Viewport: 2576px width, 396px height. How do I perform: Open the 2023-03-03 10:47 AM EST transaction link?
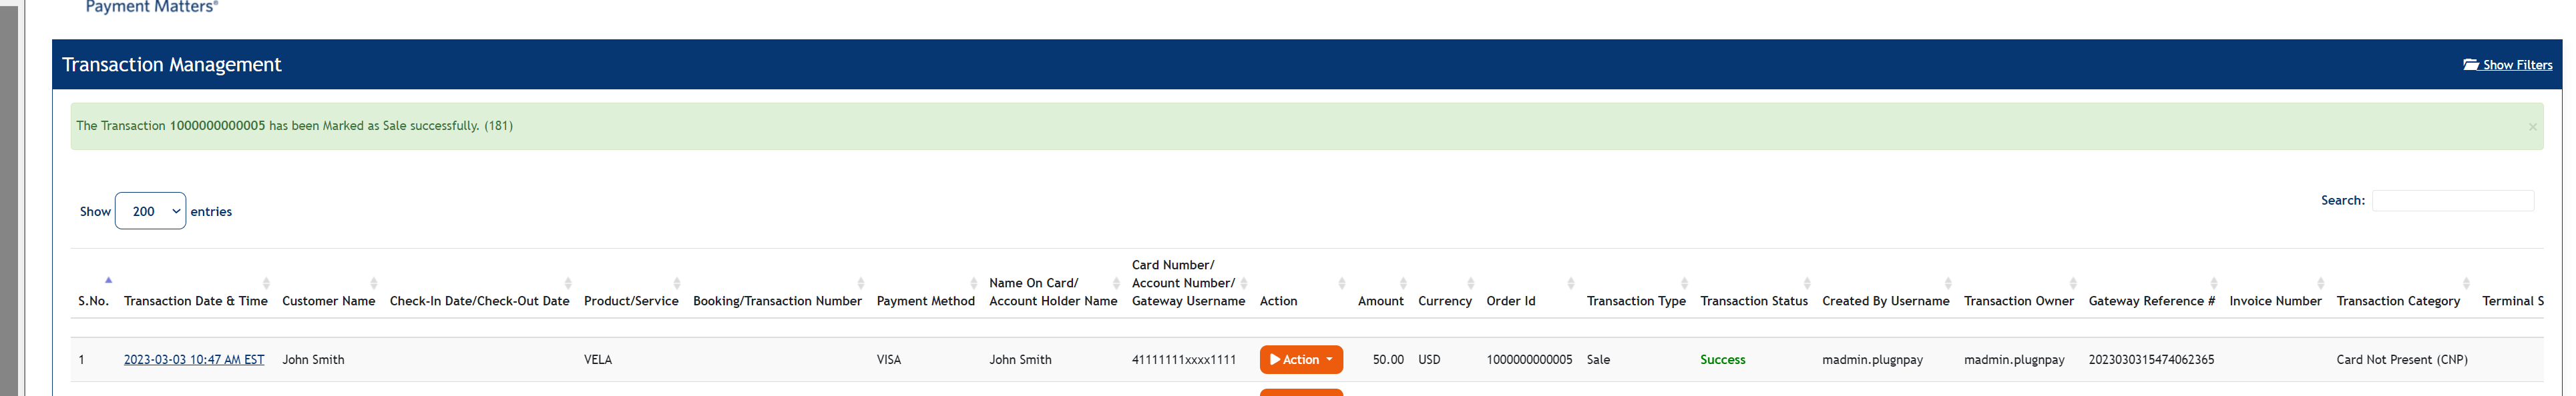click(194, 360)
